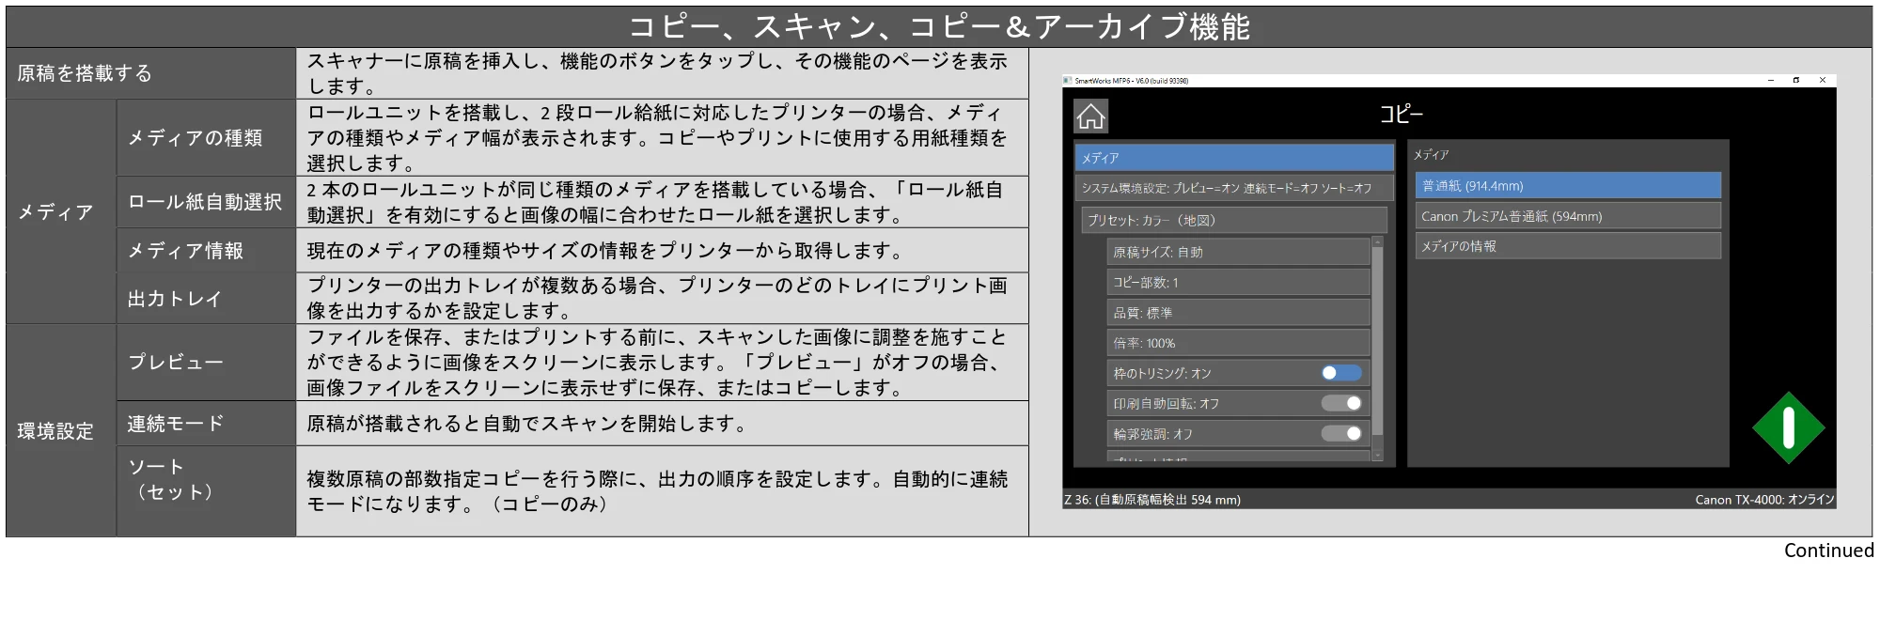Click ソート（セット） table cell
The width and height of the screenshot is (1880, 636).
point(207,491)
